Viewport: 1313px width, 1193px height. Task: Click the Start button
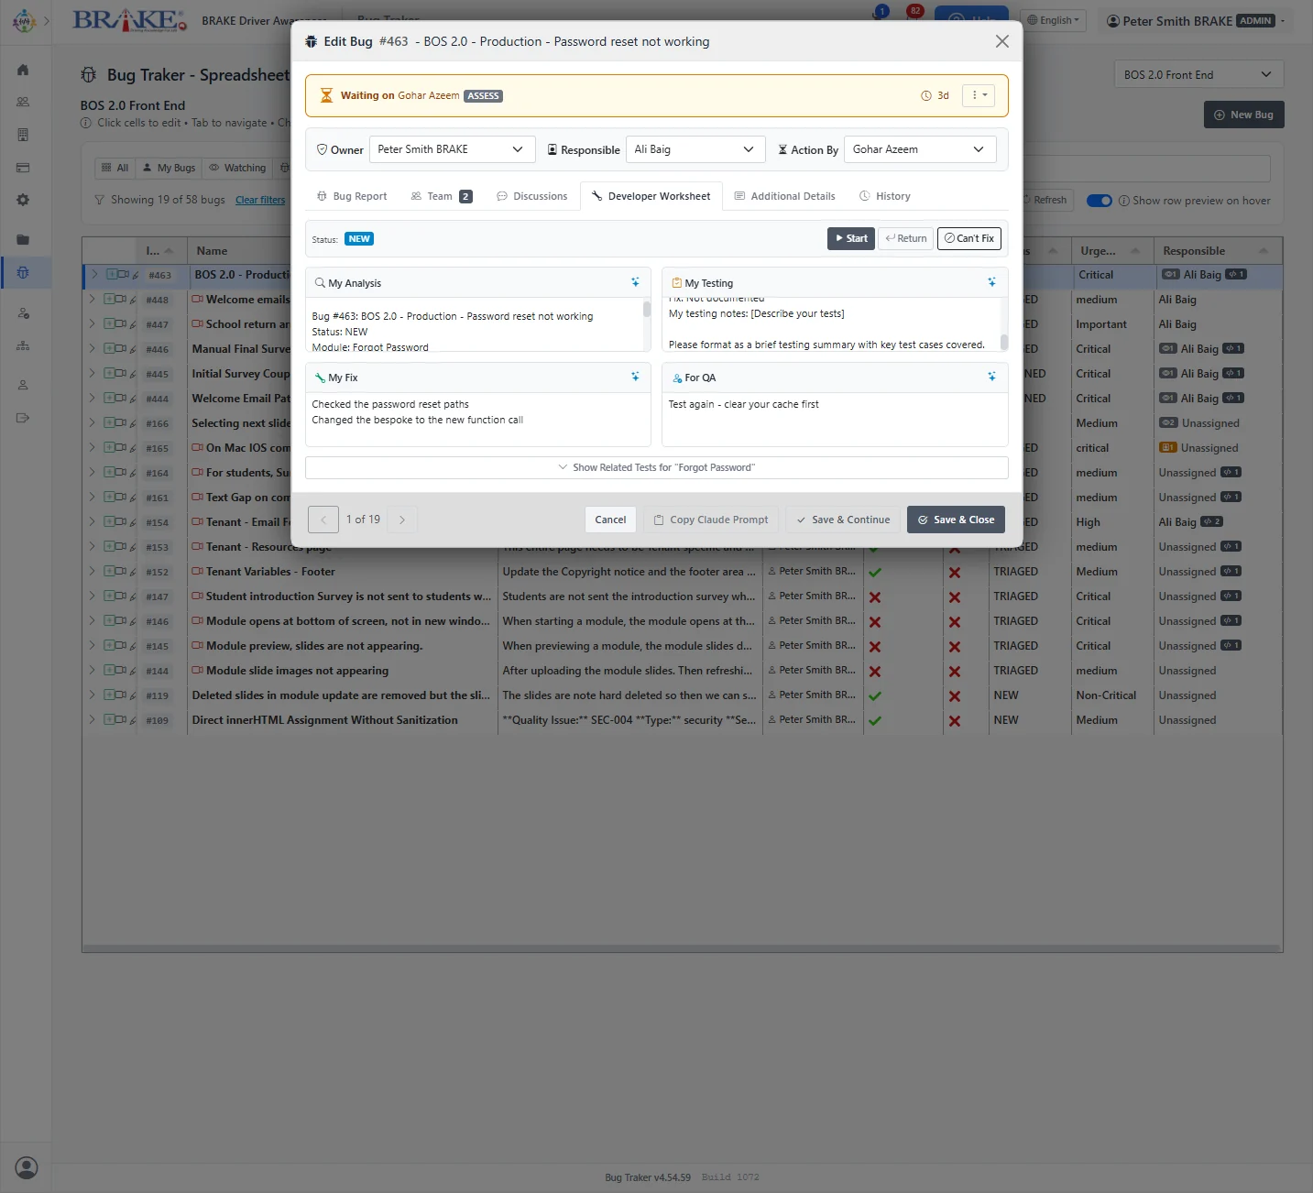point(851,238)
